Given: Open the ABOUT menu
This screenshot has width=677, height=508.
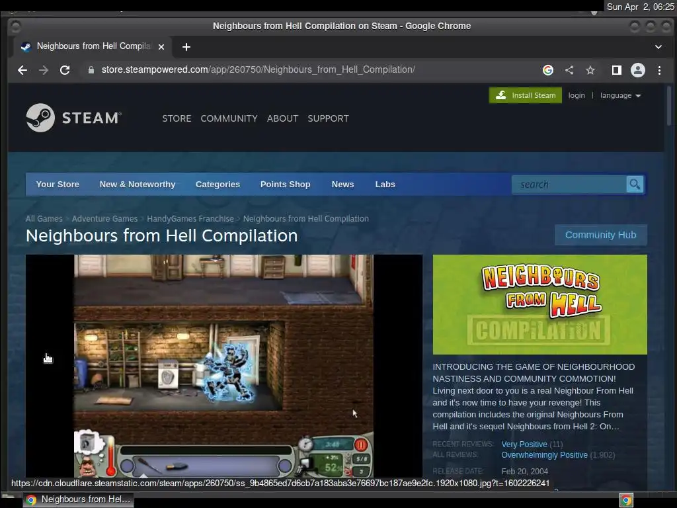Looking at the screenshot, I should 282,118.
